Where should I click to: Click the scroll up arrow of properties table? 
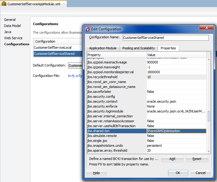pos(209,59)
